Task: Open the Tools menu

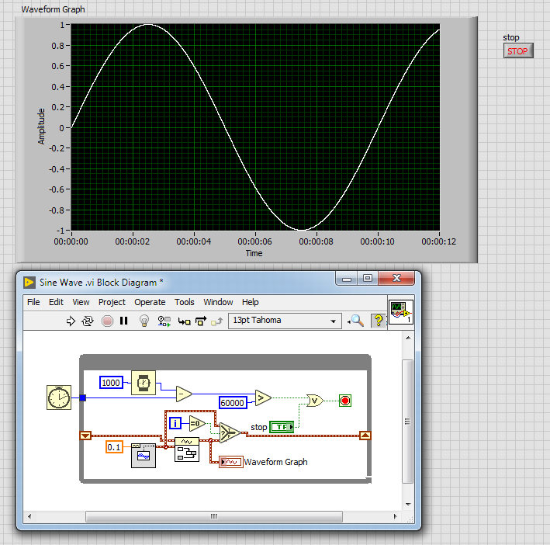Action: click(184, 302)
